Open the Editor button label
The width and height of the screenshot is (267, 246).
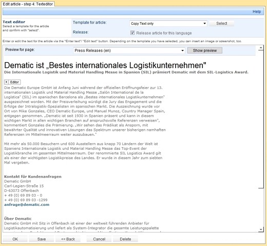(14, 82)
